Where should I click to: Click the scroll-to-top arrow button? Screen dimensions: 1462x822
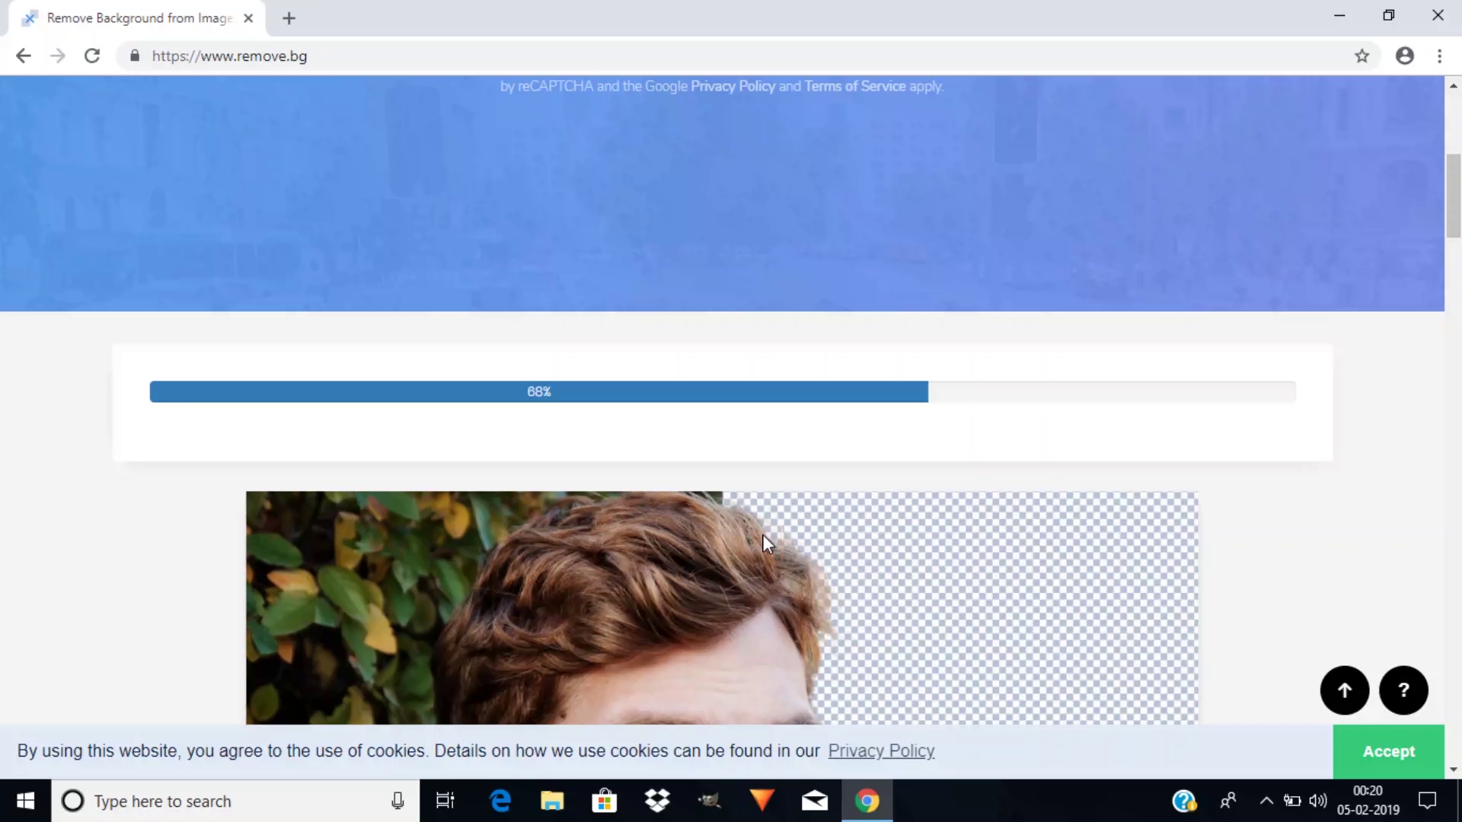[x=1345, y=690]
